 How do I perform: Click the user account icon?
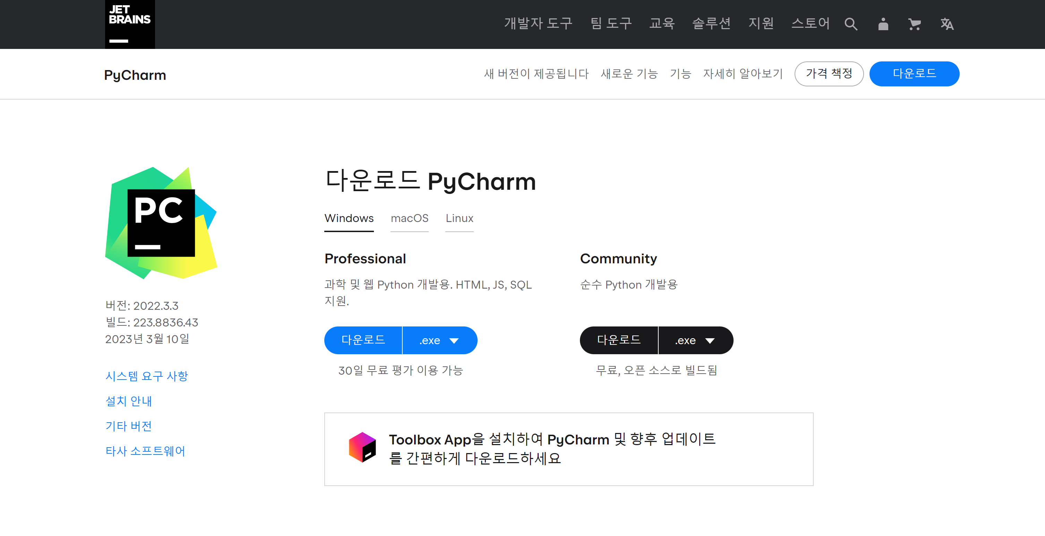point(883,24)
